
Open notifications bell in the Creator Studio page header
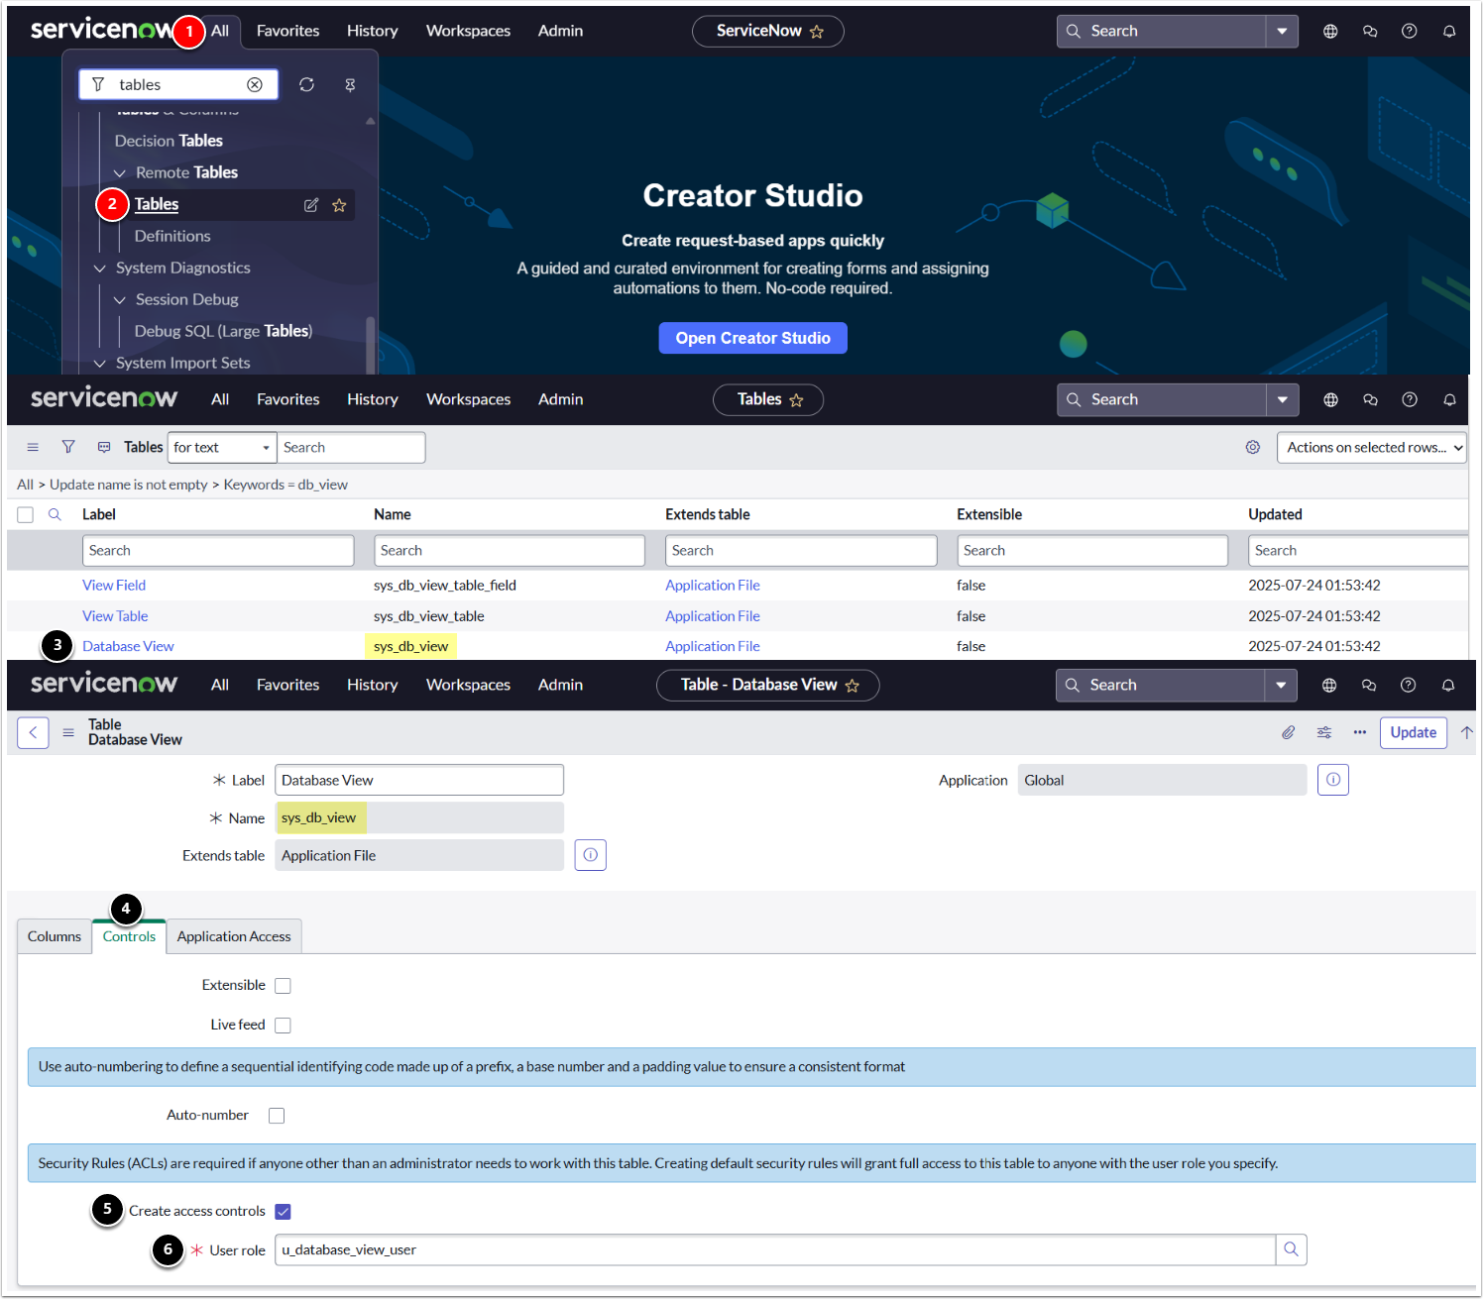(x=1449, y=32)
